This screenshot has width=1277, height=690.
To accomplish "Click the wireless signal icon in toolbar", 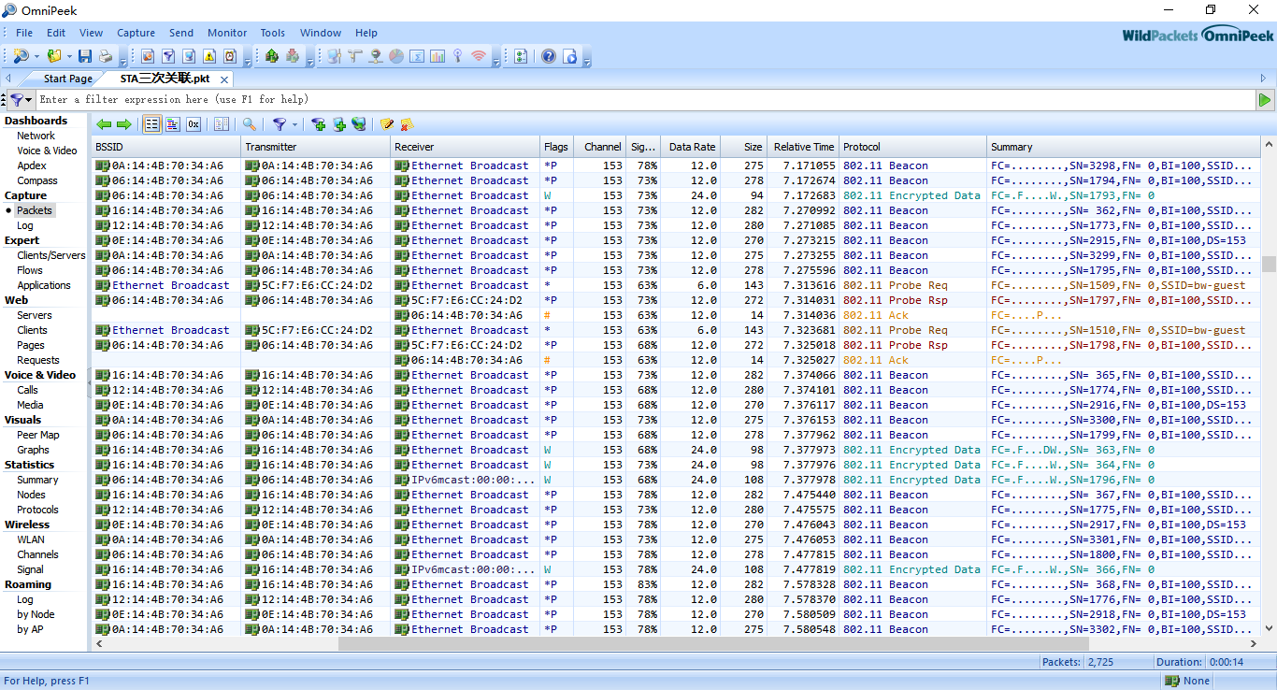I will (479, 56).
